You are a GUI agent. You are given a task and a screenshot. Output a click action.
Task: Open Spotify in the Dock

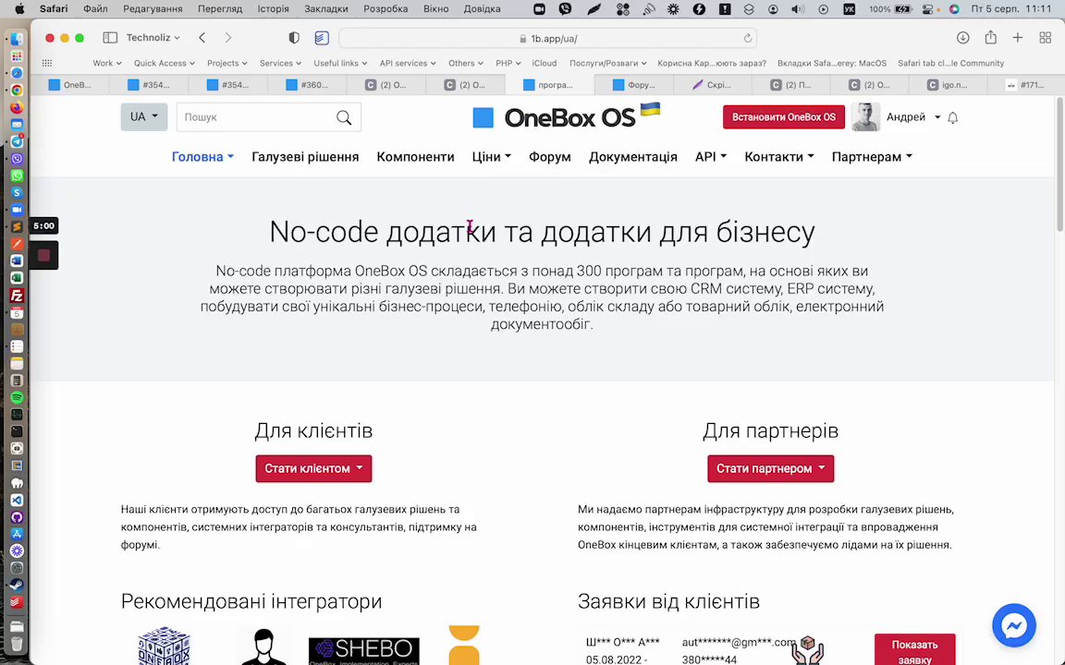[x=17, y=397]
